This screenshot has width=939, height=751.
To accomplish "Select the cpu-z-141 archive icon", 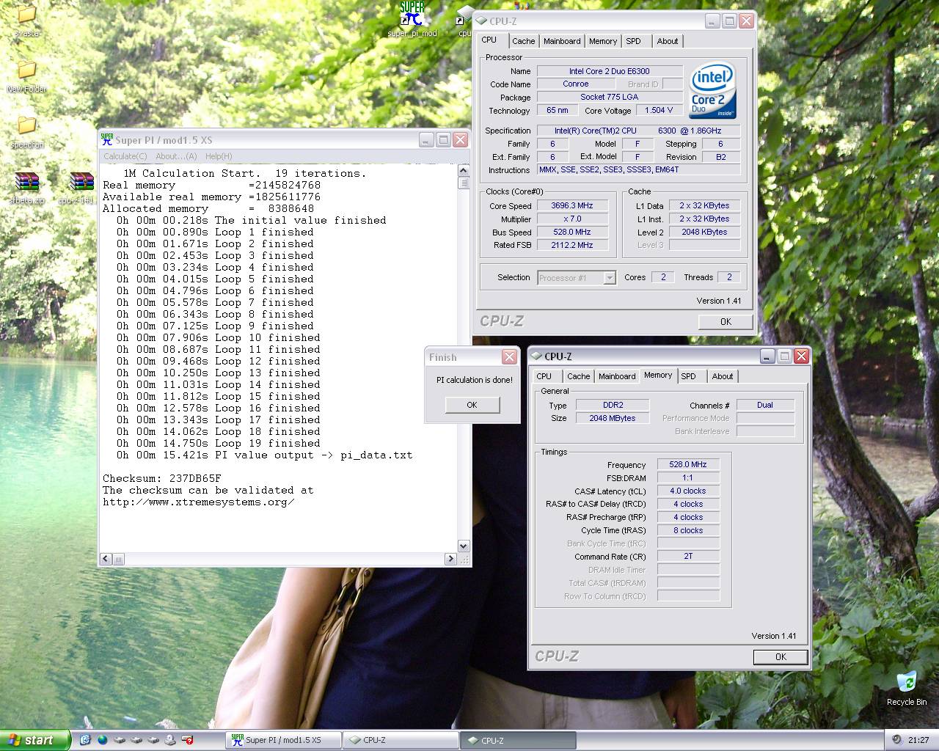I will click(x=82, y=188).
